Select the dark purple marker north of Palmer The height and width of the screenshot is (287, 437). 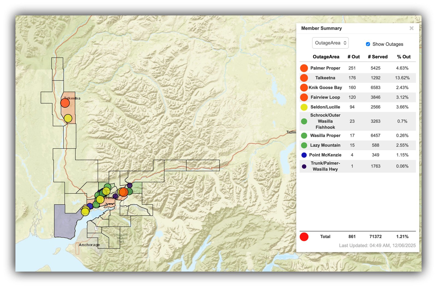coord(130,185)
